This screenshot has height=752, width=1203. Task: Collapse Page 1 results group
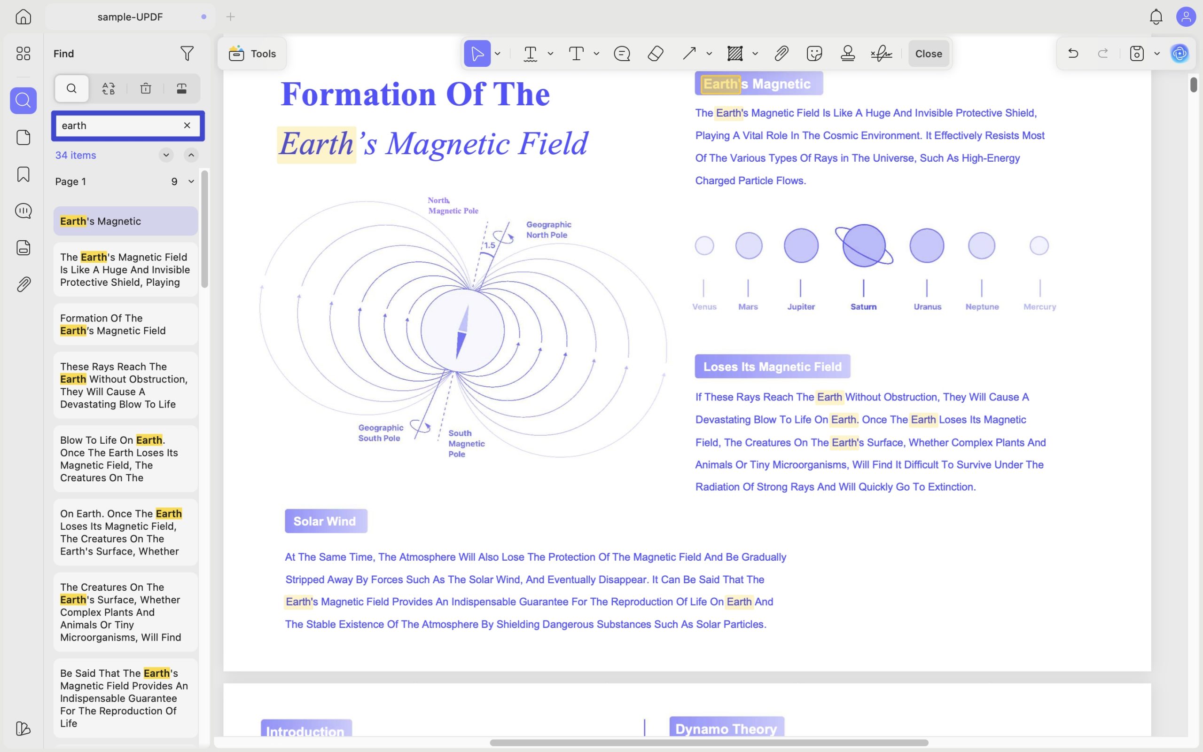click(x=191, y=181)
